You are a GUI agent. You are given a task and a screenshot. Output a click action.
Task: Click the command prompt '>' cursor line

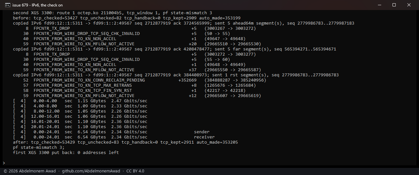pos(4,163)
